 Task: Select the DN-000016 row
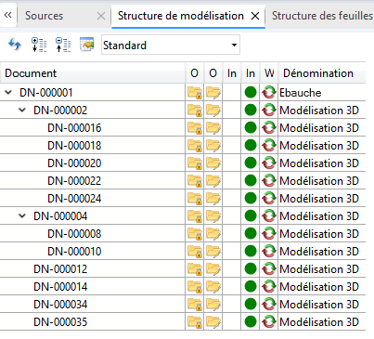[183, 127]
